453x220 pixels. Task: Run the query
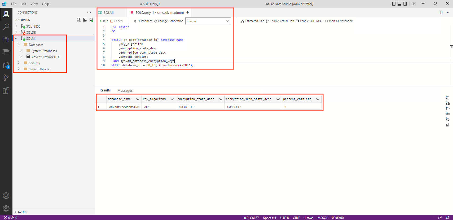click(x=104, y=21)
